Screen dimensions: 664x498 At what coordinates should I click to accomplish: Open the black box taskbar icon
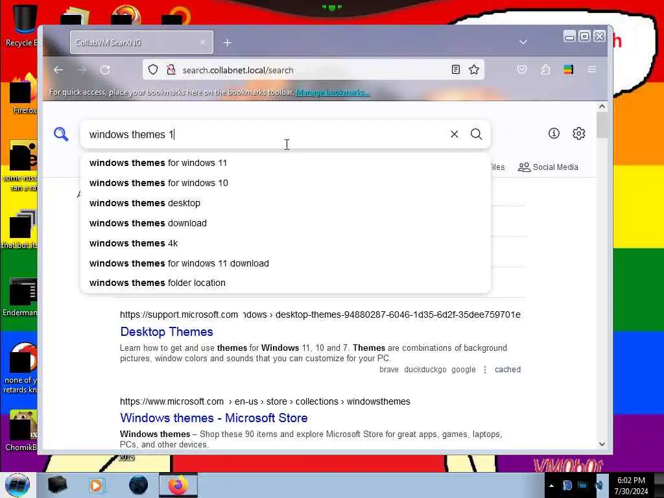pyautogui.click(x=57, y=485)
